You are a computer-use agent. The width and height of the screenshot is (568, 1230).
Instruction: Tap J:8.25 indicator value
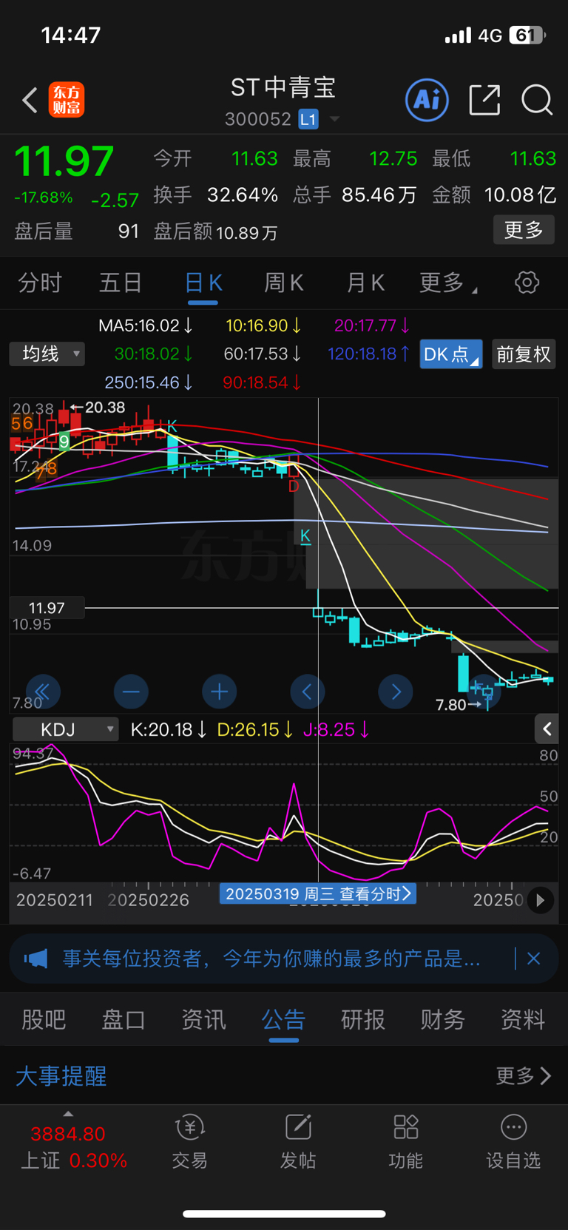pos(337,730)
